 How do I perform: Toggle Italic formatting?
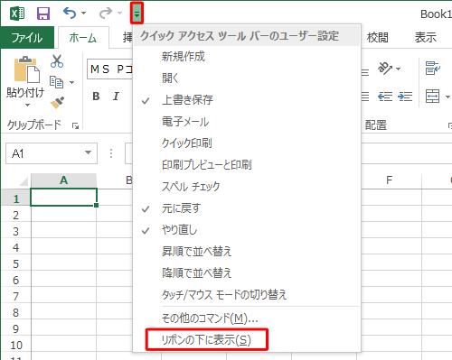tap(116, 97)
